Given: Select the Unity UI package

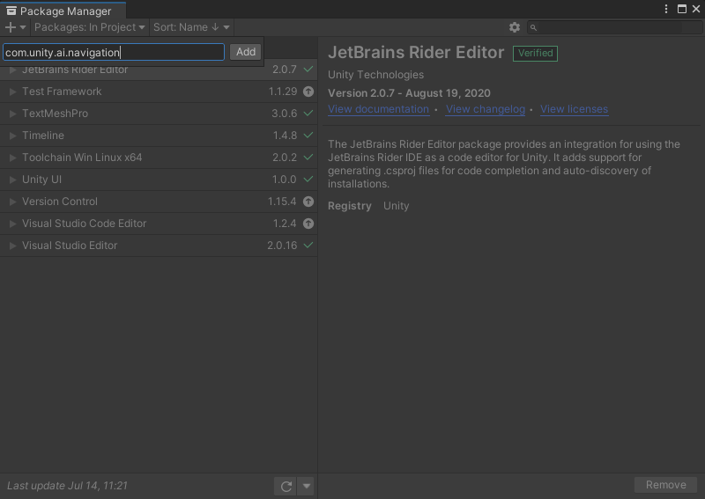Looking at the screenshot, I should pyautogui.click(x=159, y=180).
